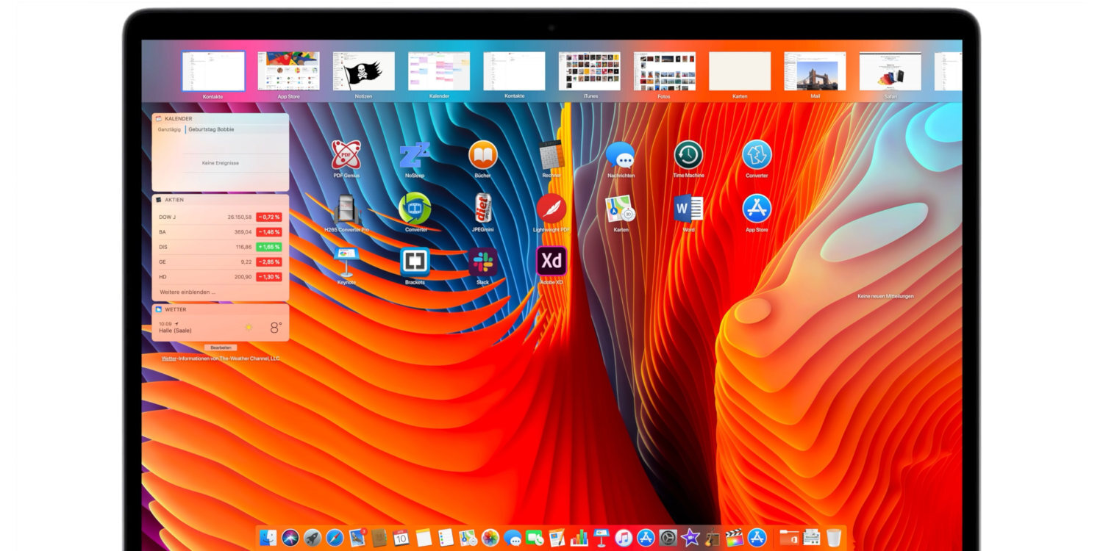The width and height of the screenshot is (1103, 551).
Task: Open Adobe XD from the desktop
Action: click(x=551, y=262)
